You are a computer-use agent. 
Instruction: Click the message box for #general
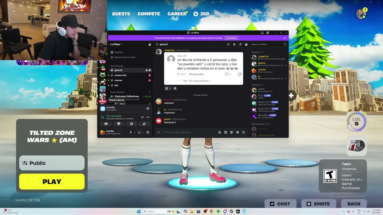190,132
